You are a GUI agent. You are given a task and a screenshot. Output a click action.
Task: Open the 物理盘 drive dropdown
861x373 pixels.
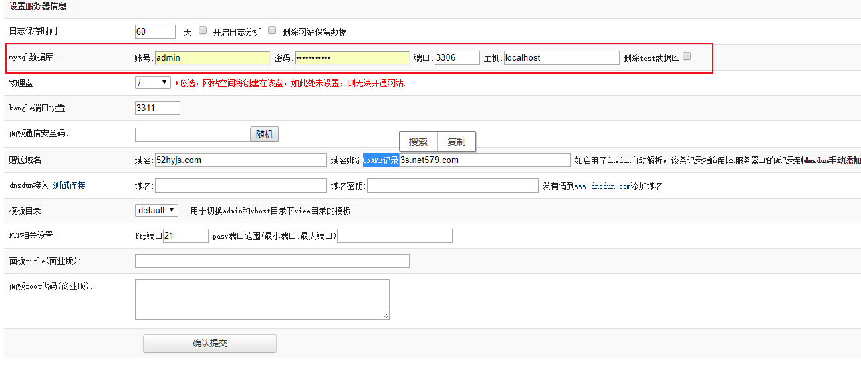(x=153, y=82)
